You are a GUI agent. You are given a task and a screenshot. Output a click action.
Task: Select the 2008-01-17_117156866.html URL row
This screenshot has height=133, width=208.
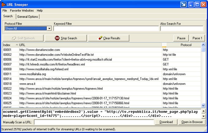tap(102, 103)
